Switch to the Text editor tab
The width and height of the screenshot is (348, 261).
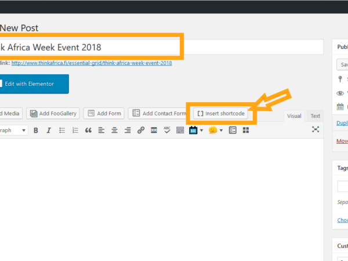pos(315,116)
